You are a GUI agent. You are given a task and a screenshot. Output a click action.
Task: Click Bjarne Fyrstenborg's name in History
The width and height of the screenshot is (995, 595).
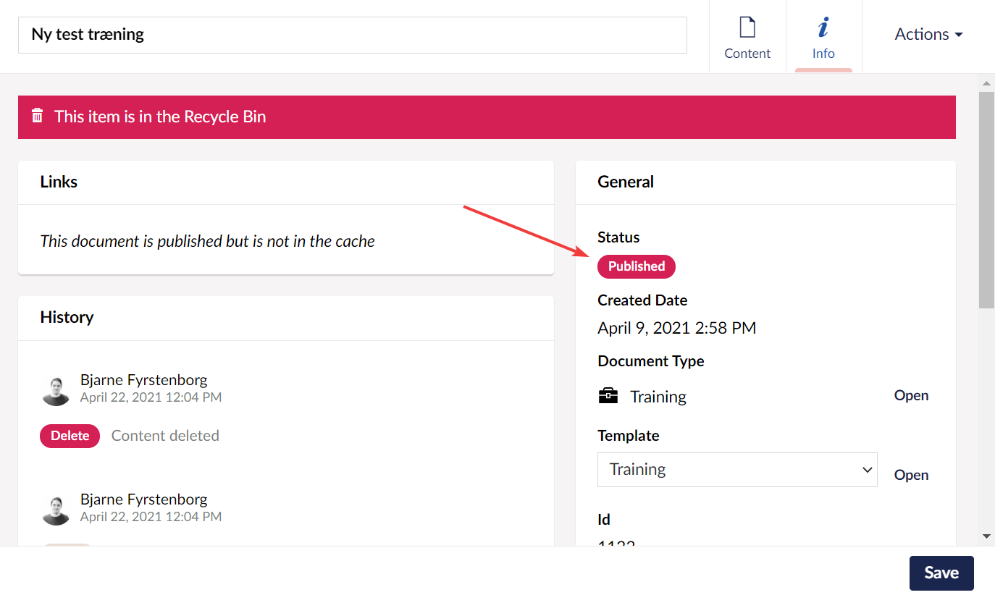click(143, 379)
